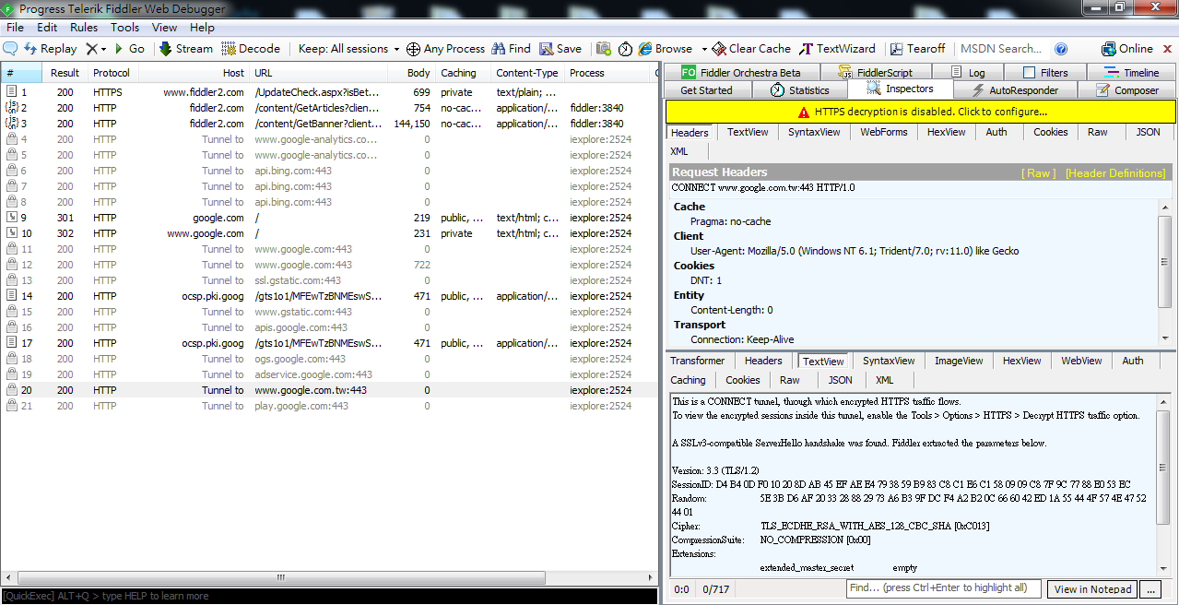Select request XML inspector tab

click(x=679, y=151)
